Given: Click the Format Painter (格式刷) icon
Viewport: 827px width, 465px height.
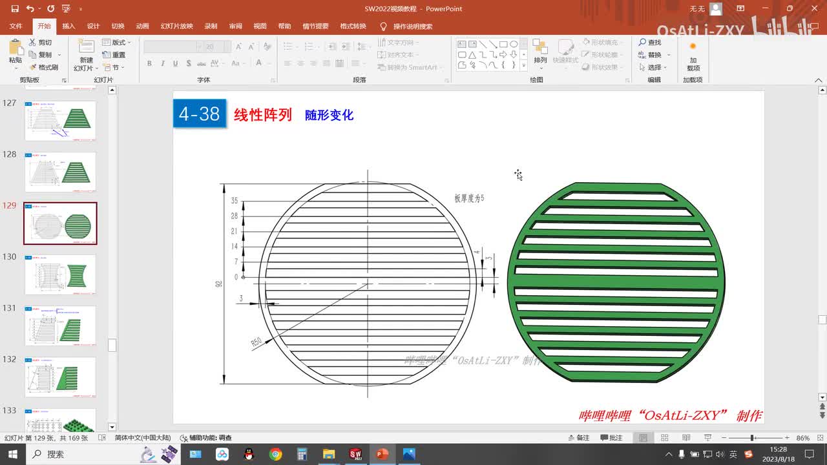Looking at the screenshot, I should (33, 67).
